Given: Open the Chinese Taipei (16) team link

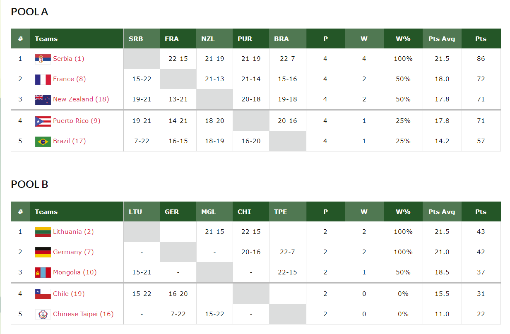Looking at the screenshot, I should click(83, 314).
